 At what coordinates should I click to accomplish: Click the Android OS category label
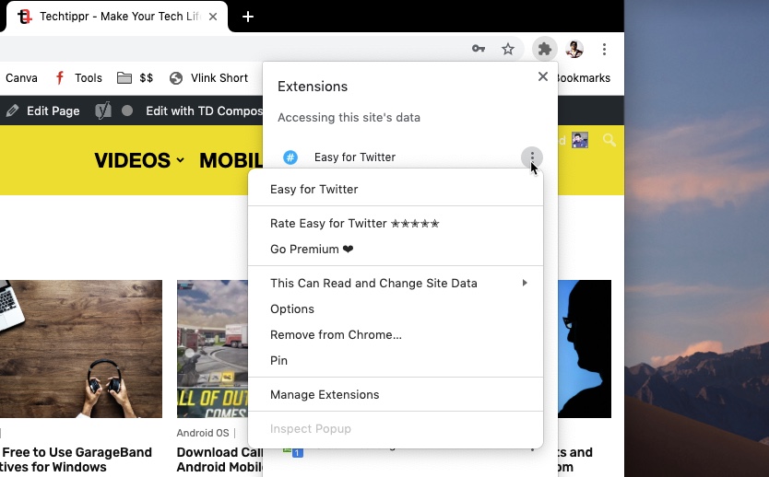coord(203,433)
